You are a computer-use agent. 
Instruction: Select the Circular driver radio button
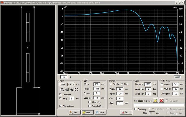[x=111, y=84]
